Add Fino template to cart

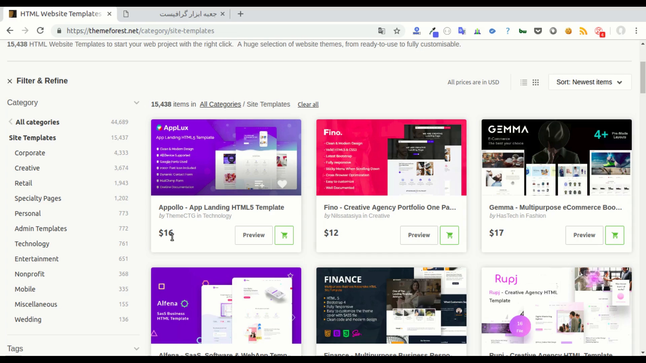449,235
